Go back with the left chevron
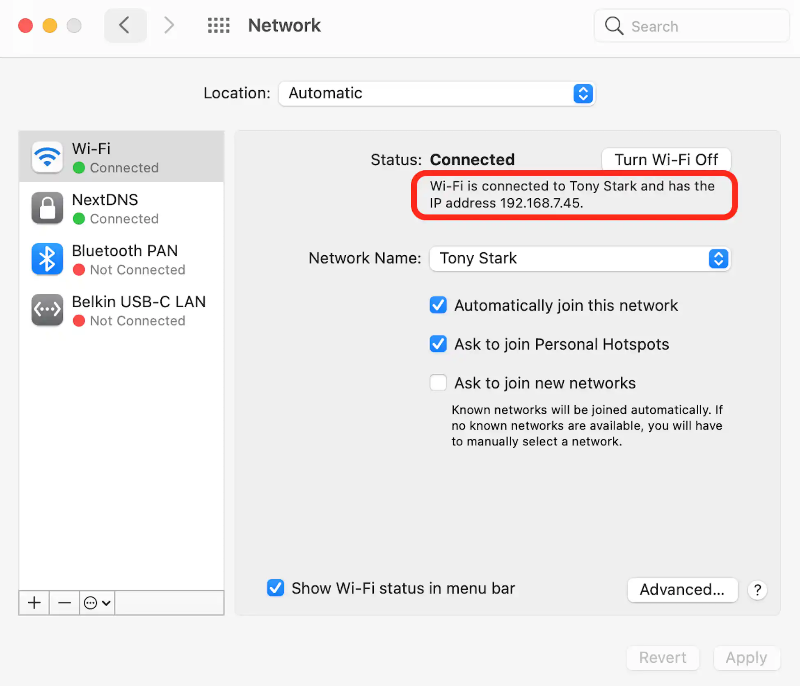 pyautogui.click(x=125, y=25)
